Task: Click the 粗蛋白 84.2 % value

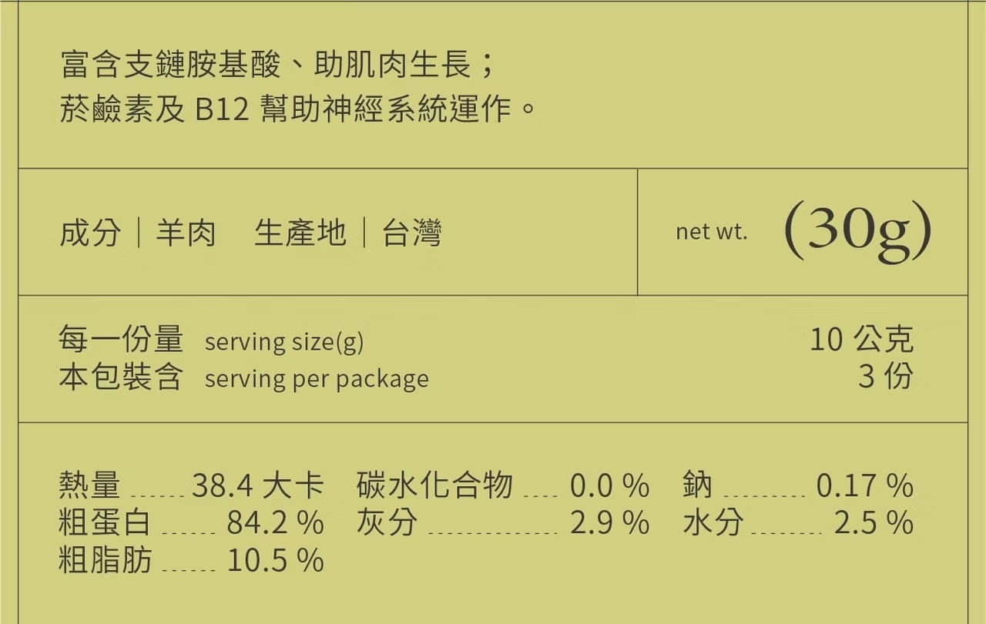Action: pos(274,523)
